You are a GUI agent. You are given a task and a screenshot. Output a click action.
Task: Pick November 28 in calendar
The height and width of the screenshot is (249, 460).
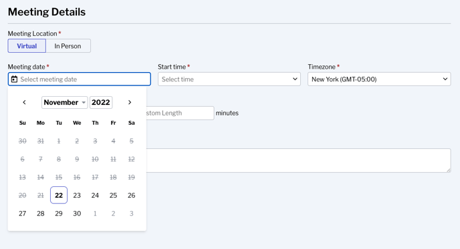tap(41, 213)
